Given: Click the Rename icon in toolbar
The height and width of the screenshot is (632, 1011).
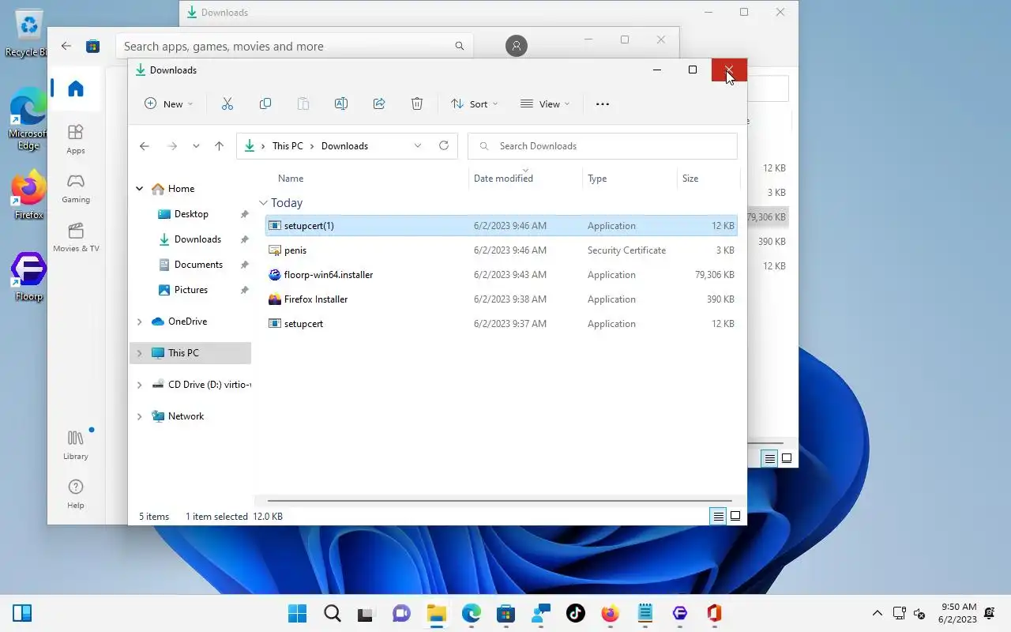Looking at the screenshot, I should click(341, 103).
